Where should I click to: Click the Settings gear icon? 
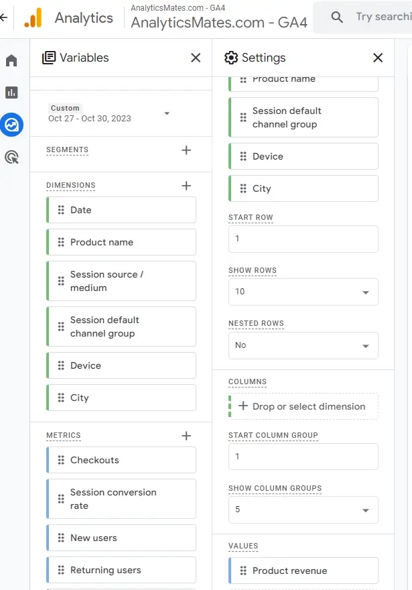point(231,58)
